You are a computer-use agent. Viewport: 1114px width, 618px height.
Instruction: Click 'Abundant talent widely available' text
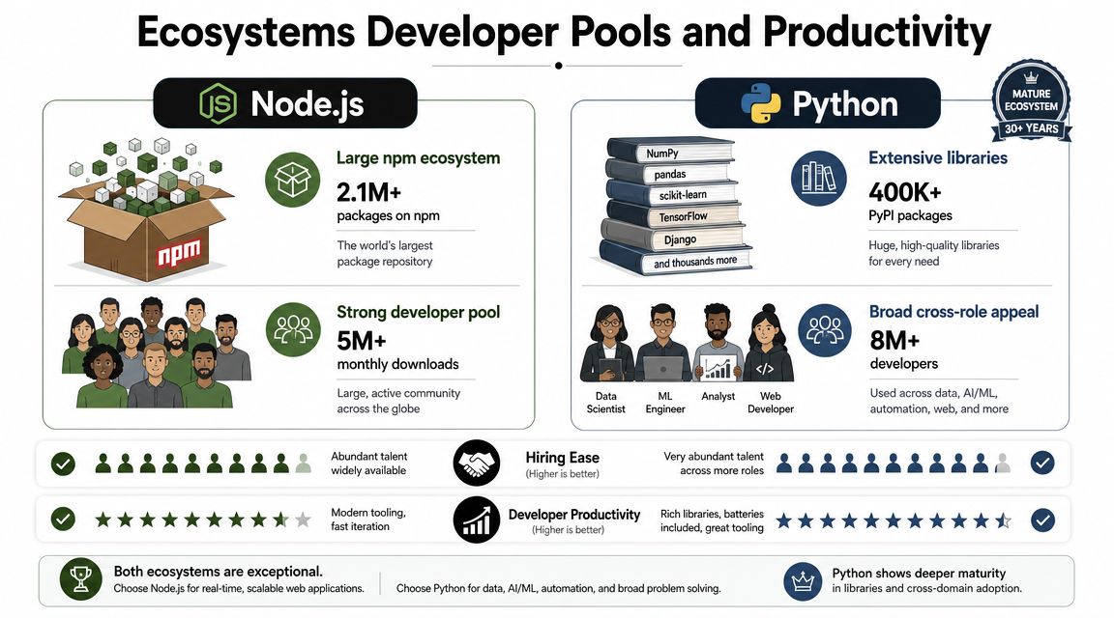pos(368,463)
